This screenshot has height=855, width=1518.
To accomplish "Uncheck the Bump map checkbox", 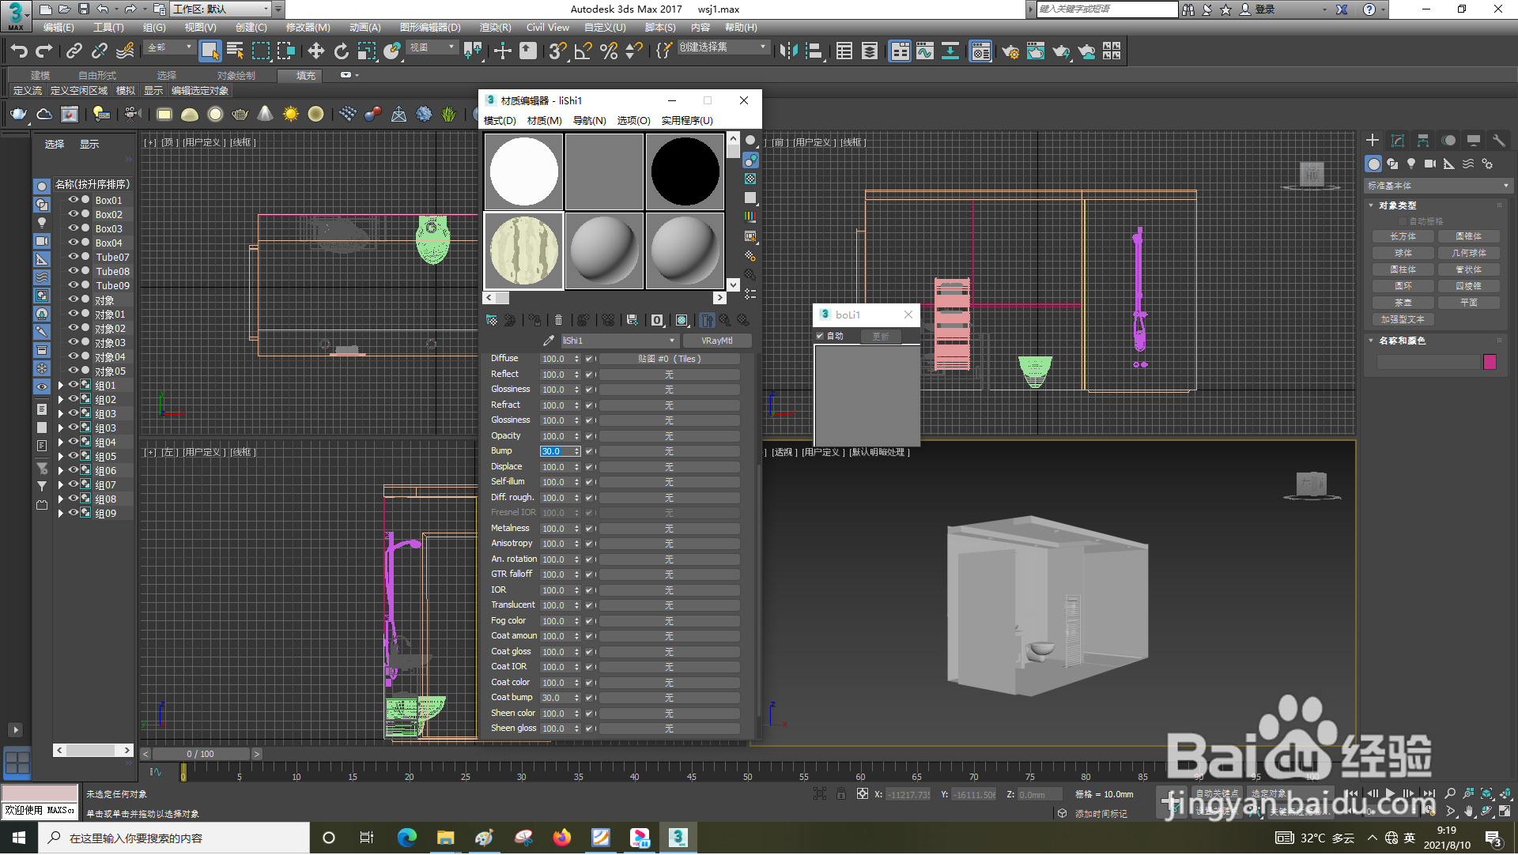I will tap(588, 452).
